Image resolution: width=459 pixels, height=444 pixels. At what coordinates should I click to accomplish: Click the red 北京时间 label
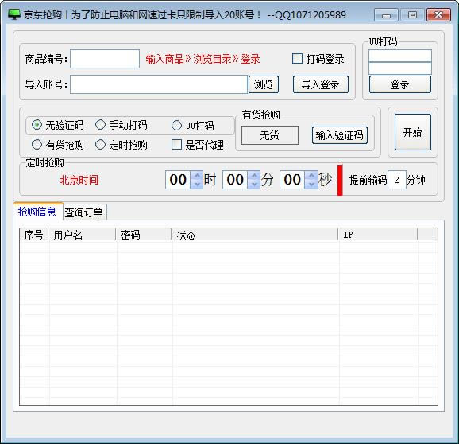[x=79, y=180]
